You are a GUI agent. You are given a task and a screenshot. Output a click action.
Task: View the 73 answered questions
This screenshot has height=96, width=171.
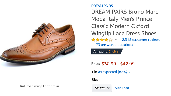[114, 45]
